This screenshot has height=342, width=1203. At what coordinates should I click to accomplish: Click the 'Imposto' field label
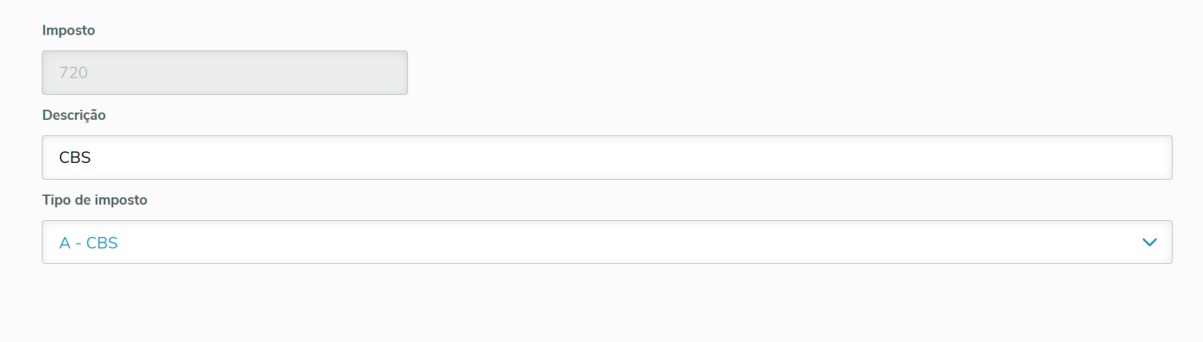pyautogui.click(x=69, y=30)
